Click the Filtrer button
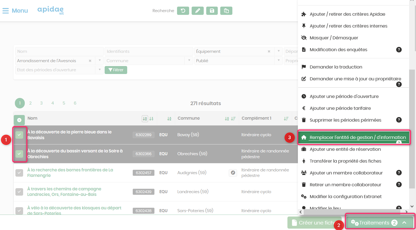416x230 pixels. pyautogui.click(x=116, y=70)
